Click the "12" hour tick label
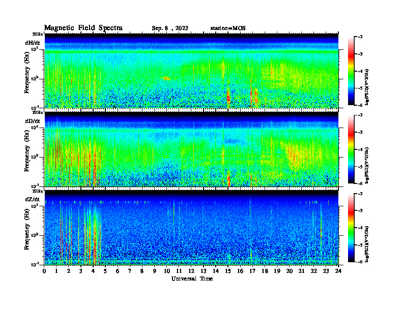403x311 pixels. pyautogui.click(x=191, y=271)
